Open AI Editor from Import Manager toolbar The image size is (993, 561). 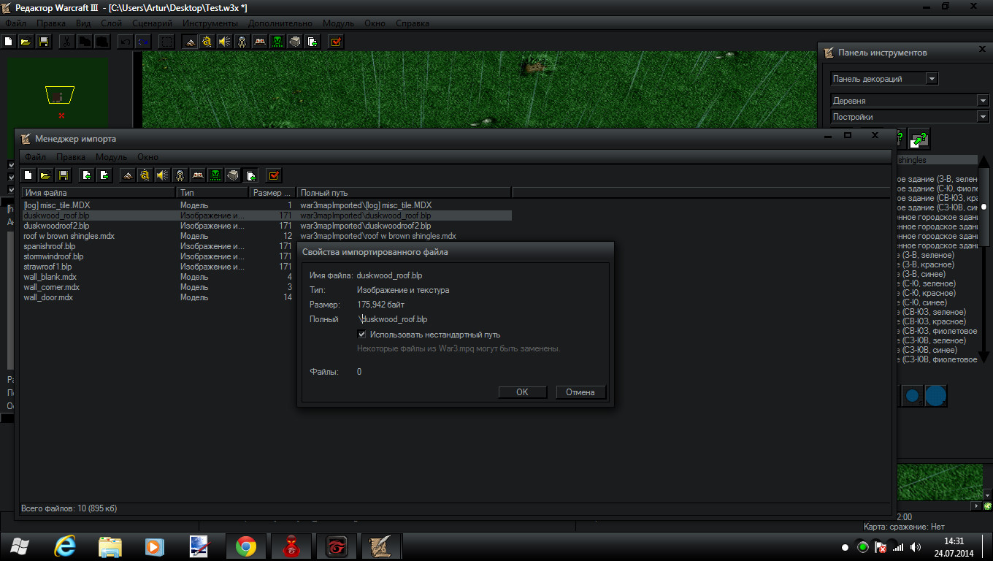point(215,175)
